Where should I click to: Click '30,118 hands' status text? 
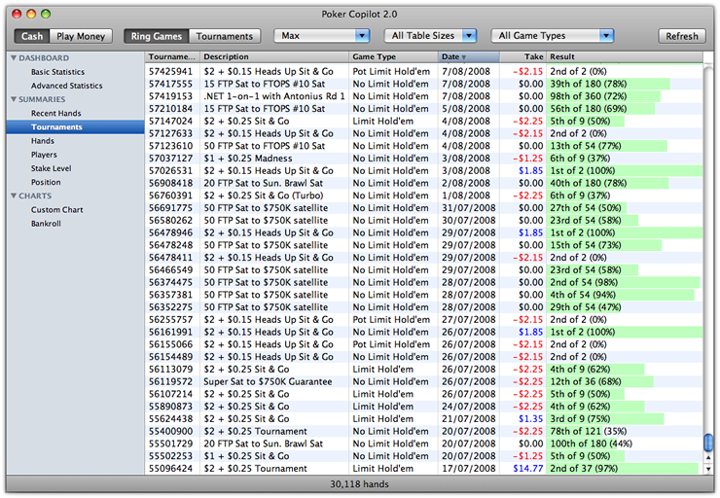[359, 484]
